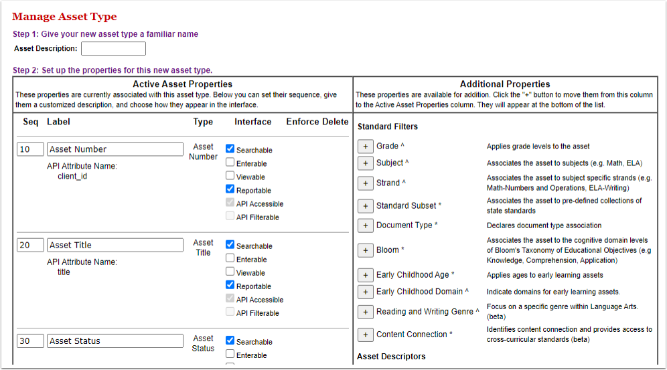667x370 pixels.
Task: Toggle Searchable checkbox for Asset Status
Action: click(230, 341)
